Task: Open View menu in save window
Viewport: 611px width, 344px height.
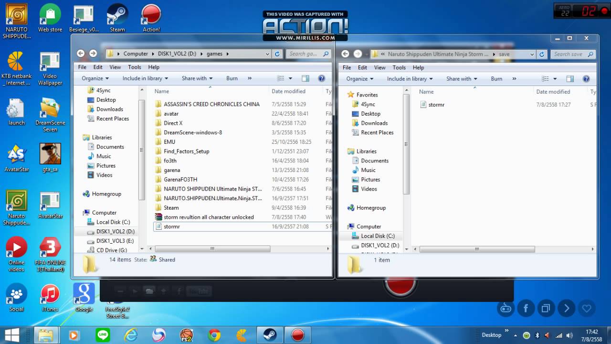Action: coord(380,68)
